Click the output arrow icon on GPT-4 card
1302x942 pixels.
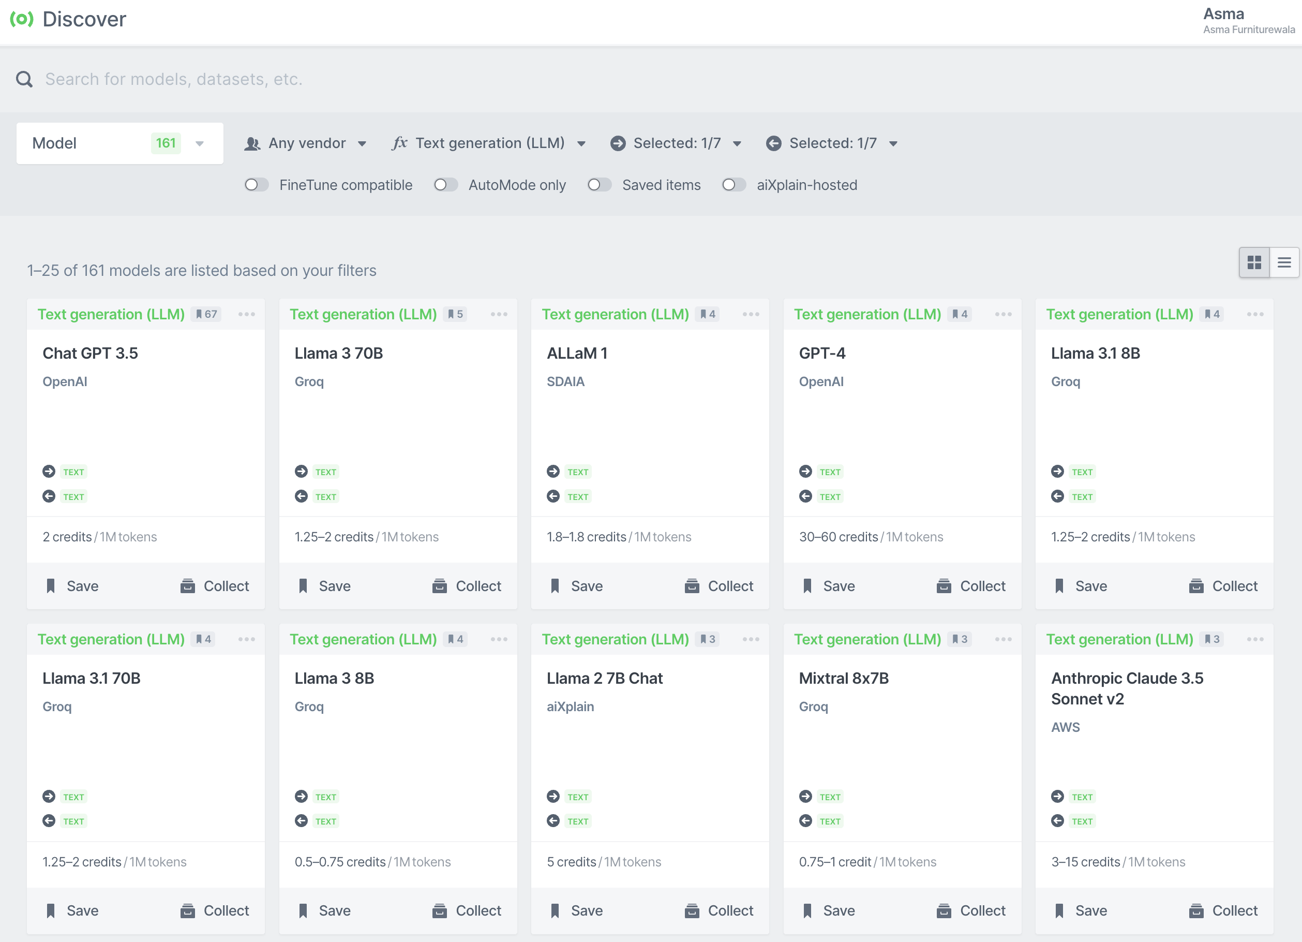coord(805,496)
